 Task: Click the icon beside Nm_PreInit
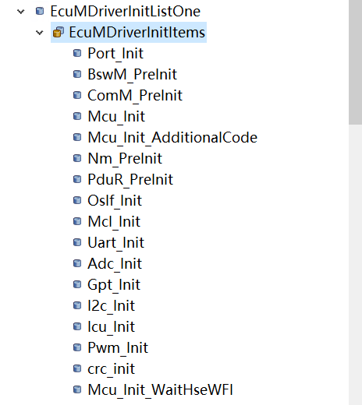click(x=77, y=158)
